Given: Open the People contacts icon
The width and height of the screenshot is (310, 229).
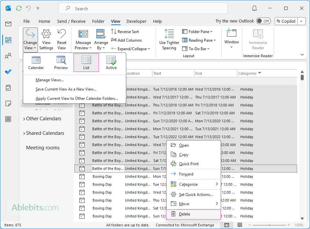Looking at the screenshot, I should click(x=8, y=56).
